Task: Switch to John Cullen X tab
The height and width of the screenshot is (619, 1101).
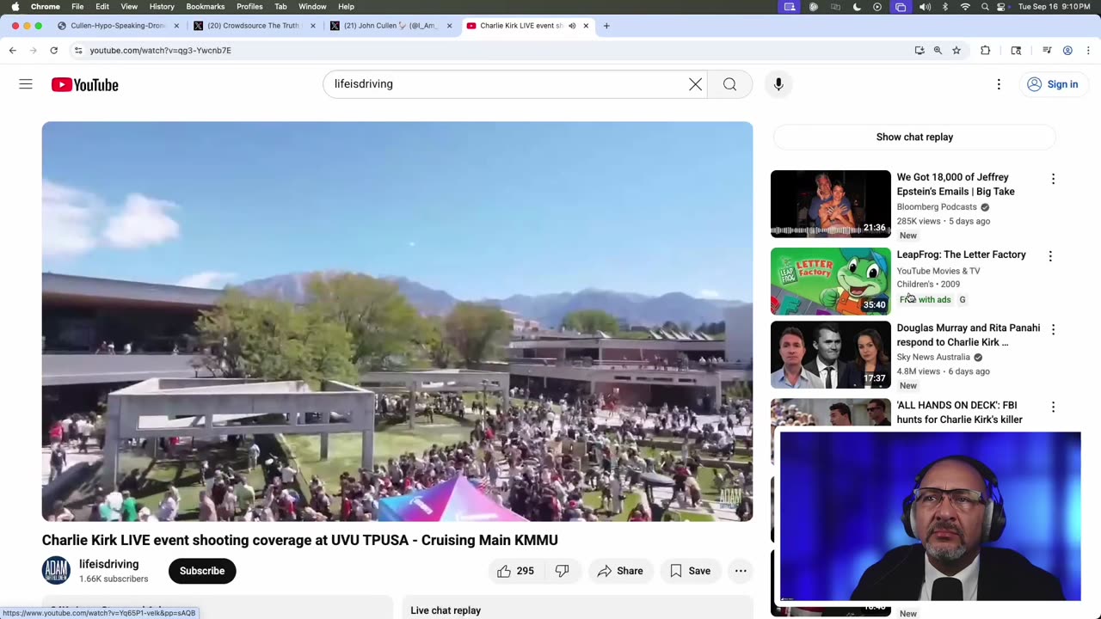Action: click(x=390, y=26)
